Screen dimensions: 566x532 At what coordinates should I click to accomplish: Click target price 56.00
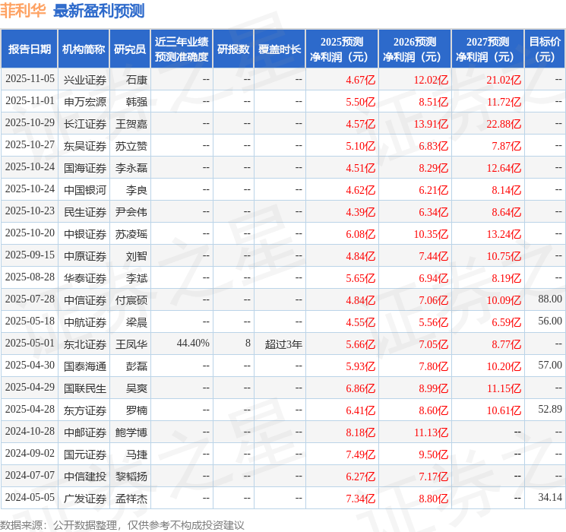click(x=550, y=321)
